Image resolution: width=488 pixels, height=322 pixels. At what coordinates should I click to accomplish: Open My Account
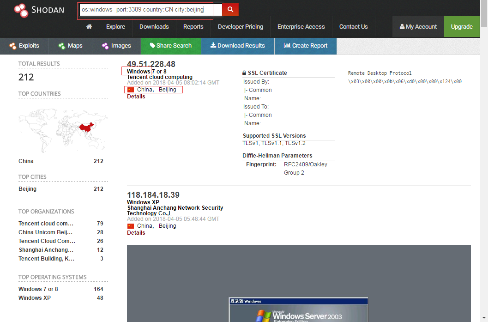coord(418,27)
